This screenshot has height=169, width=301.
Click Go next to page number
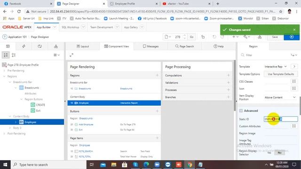click(191, 37)
